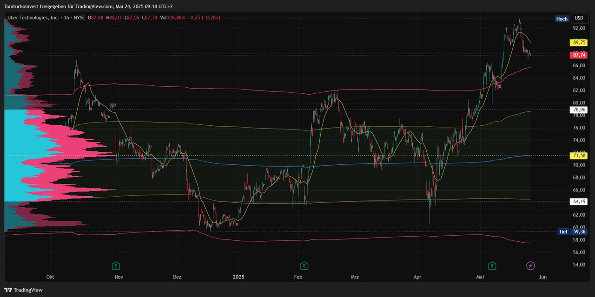595x297 pixels.
Task: Click the 1h interval in the legend
Action: (67, 18)
